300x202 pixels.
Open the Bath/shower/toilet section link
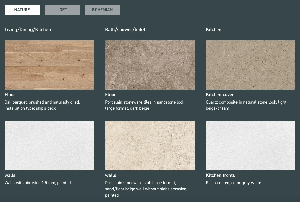[x=125, y=30]
